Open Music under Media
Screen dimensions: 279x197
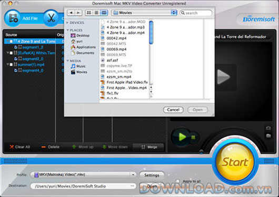tap(78, 66)
